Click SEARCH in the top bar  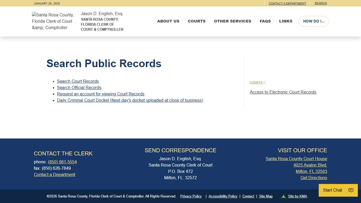[320, 3]
